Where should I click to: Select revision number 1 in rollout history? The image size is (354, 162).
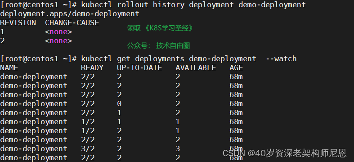2,32
